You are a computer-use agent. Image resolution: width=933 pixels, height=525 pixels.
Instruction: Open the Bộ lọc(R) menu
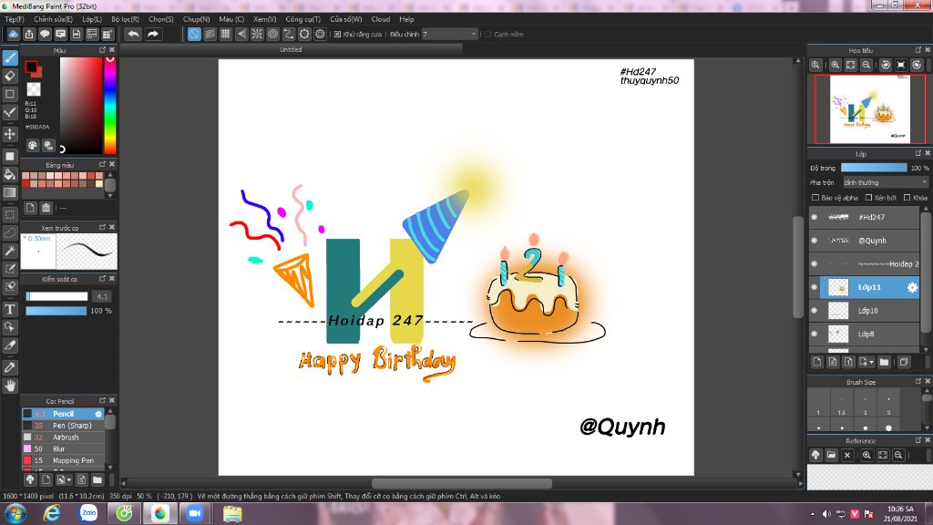126,19
